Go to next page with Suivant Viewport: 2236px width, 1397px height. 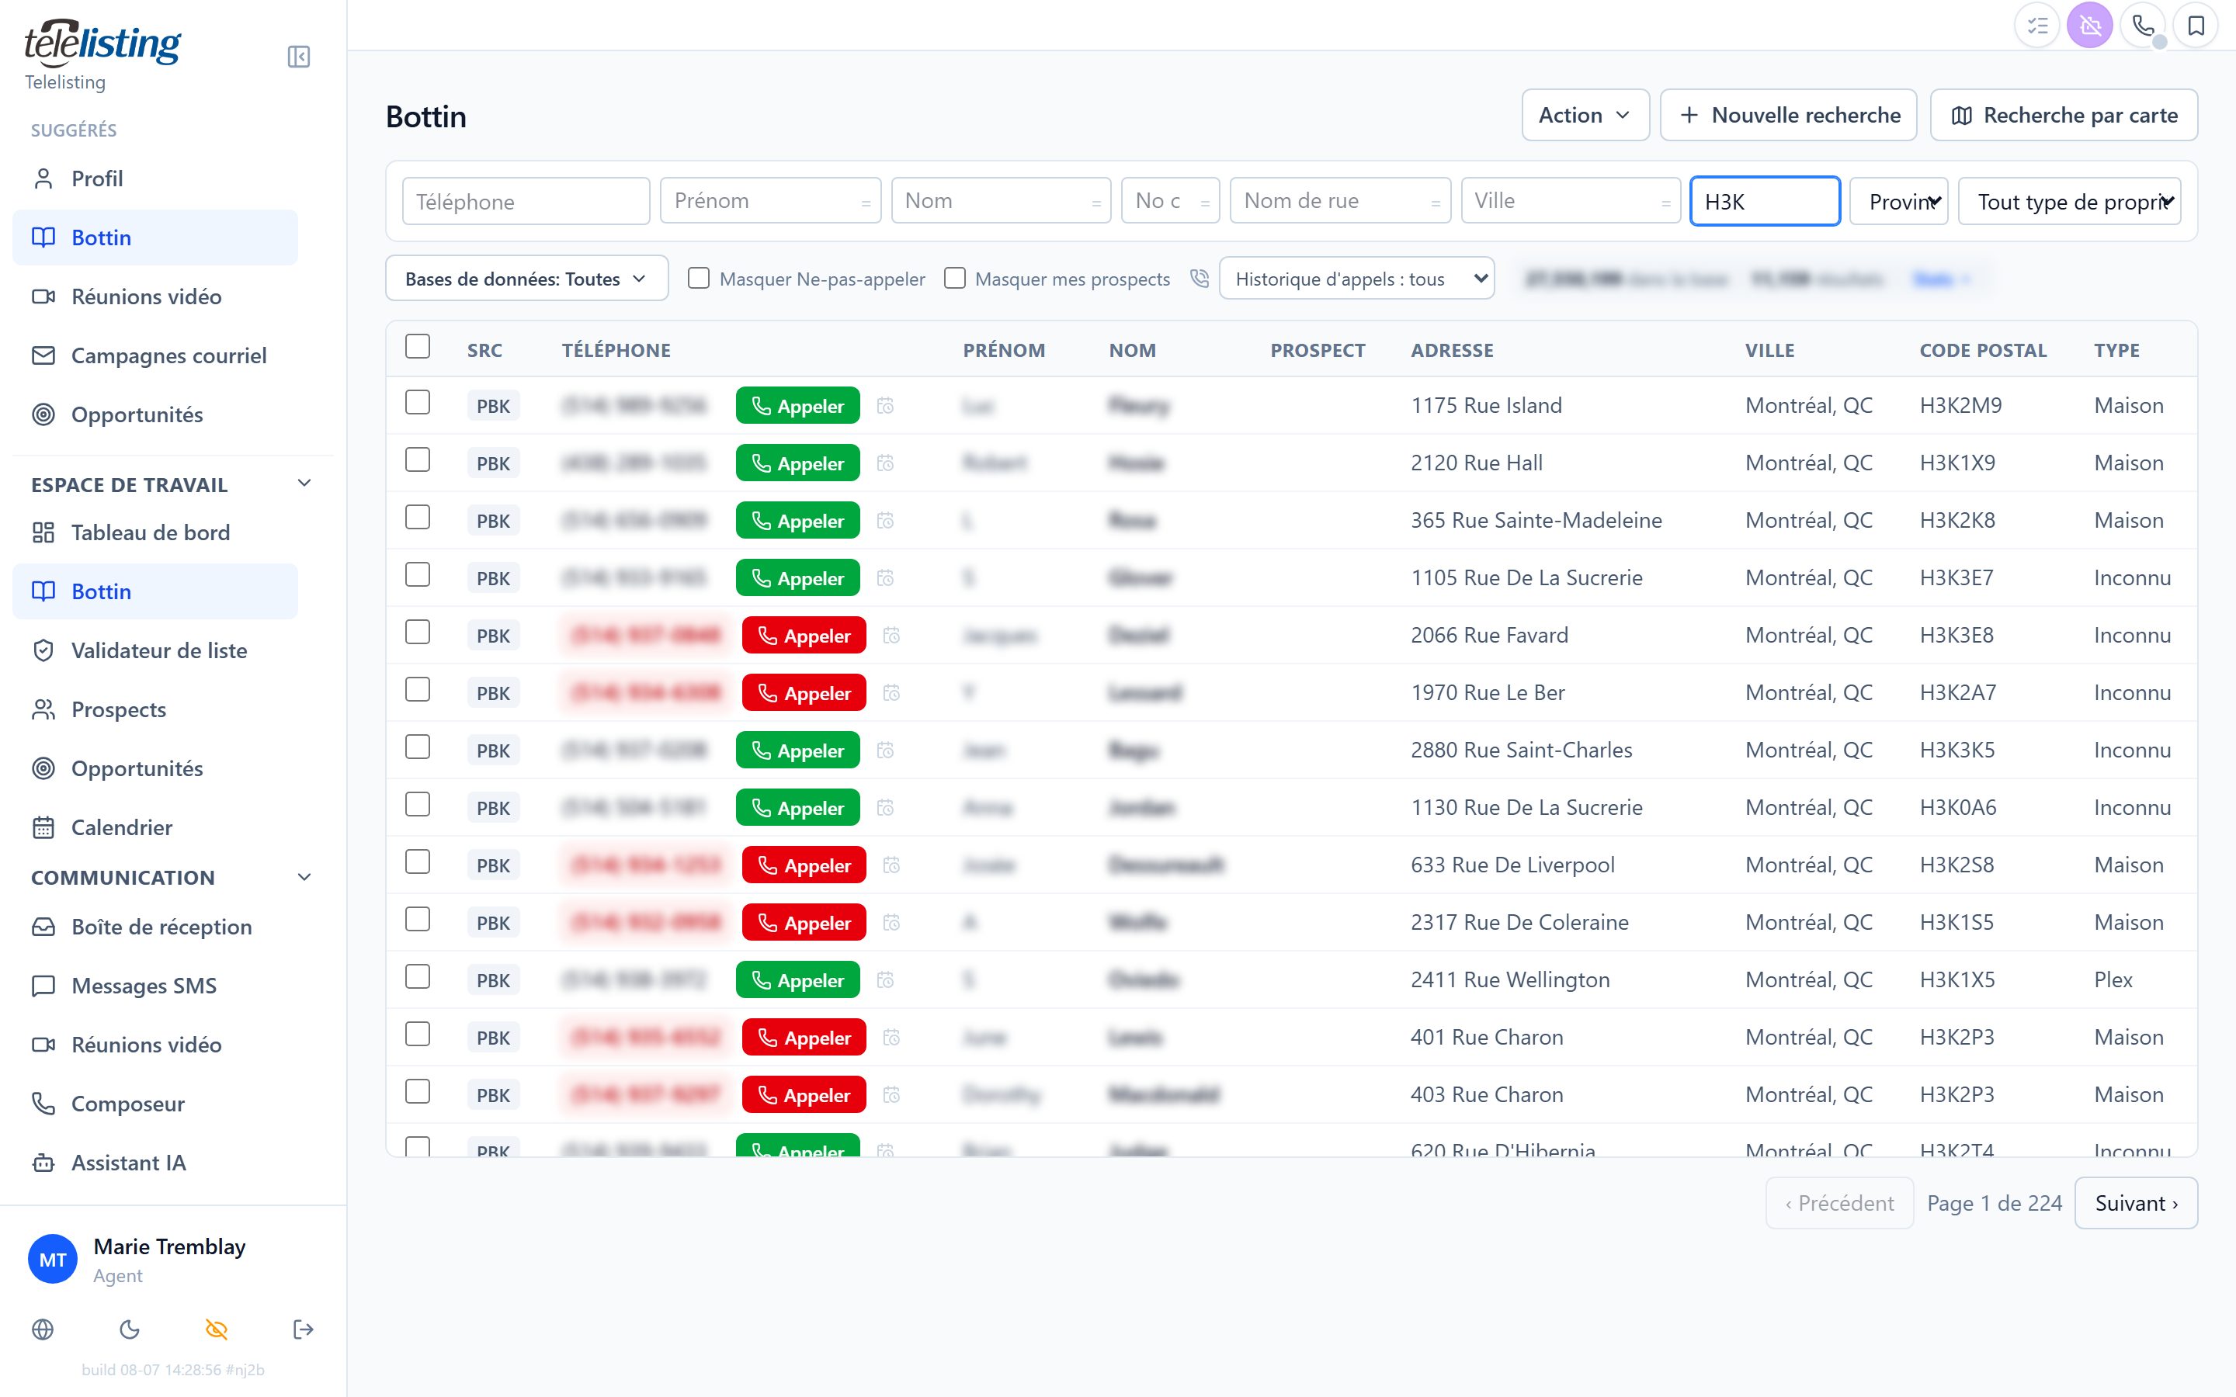[x=2135, y=1203]
